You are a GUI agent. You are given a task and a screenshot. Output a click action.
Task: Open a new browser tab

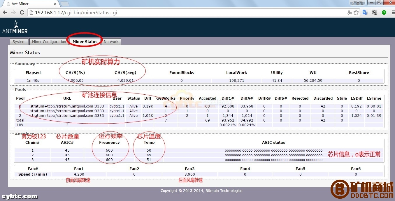coord(64,4)
